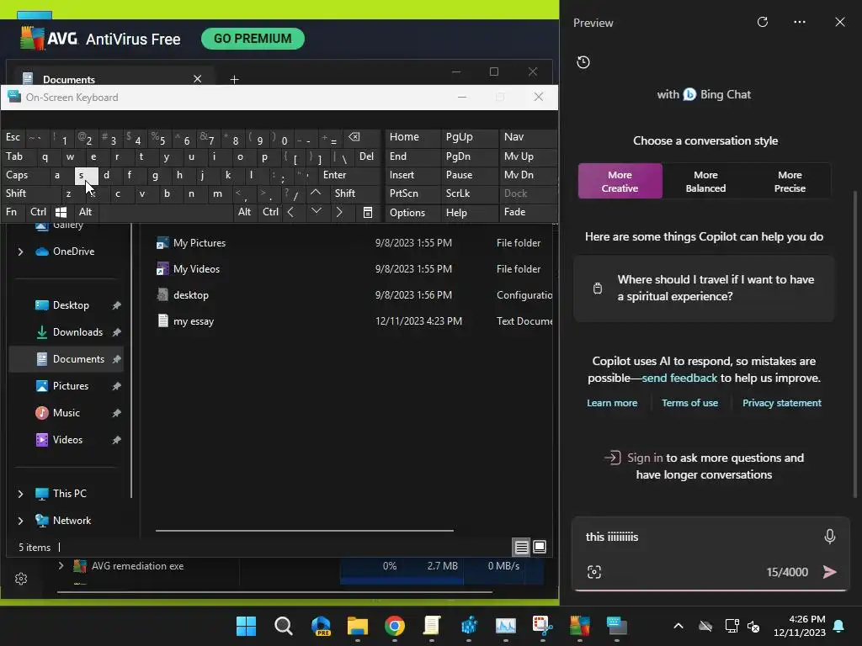The height and width of the screenshot is (646, 862).
Task: Click the right arrow key on keyboard
Action: coord(339,212)
